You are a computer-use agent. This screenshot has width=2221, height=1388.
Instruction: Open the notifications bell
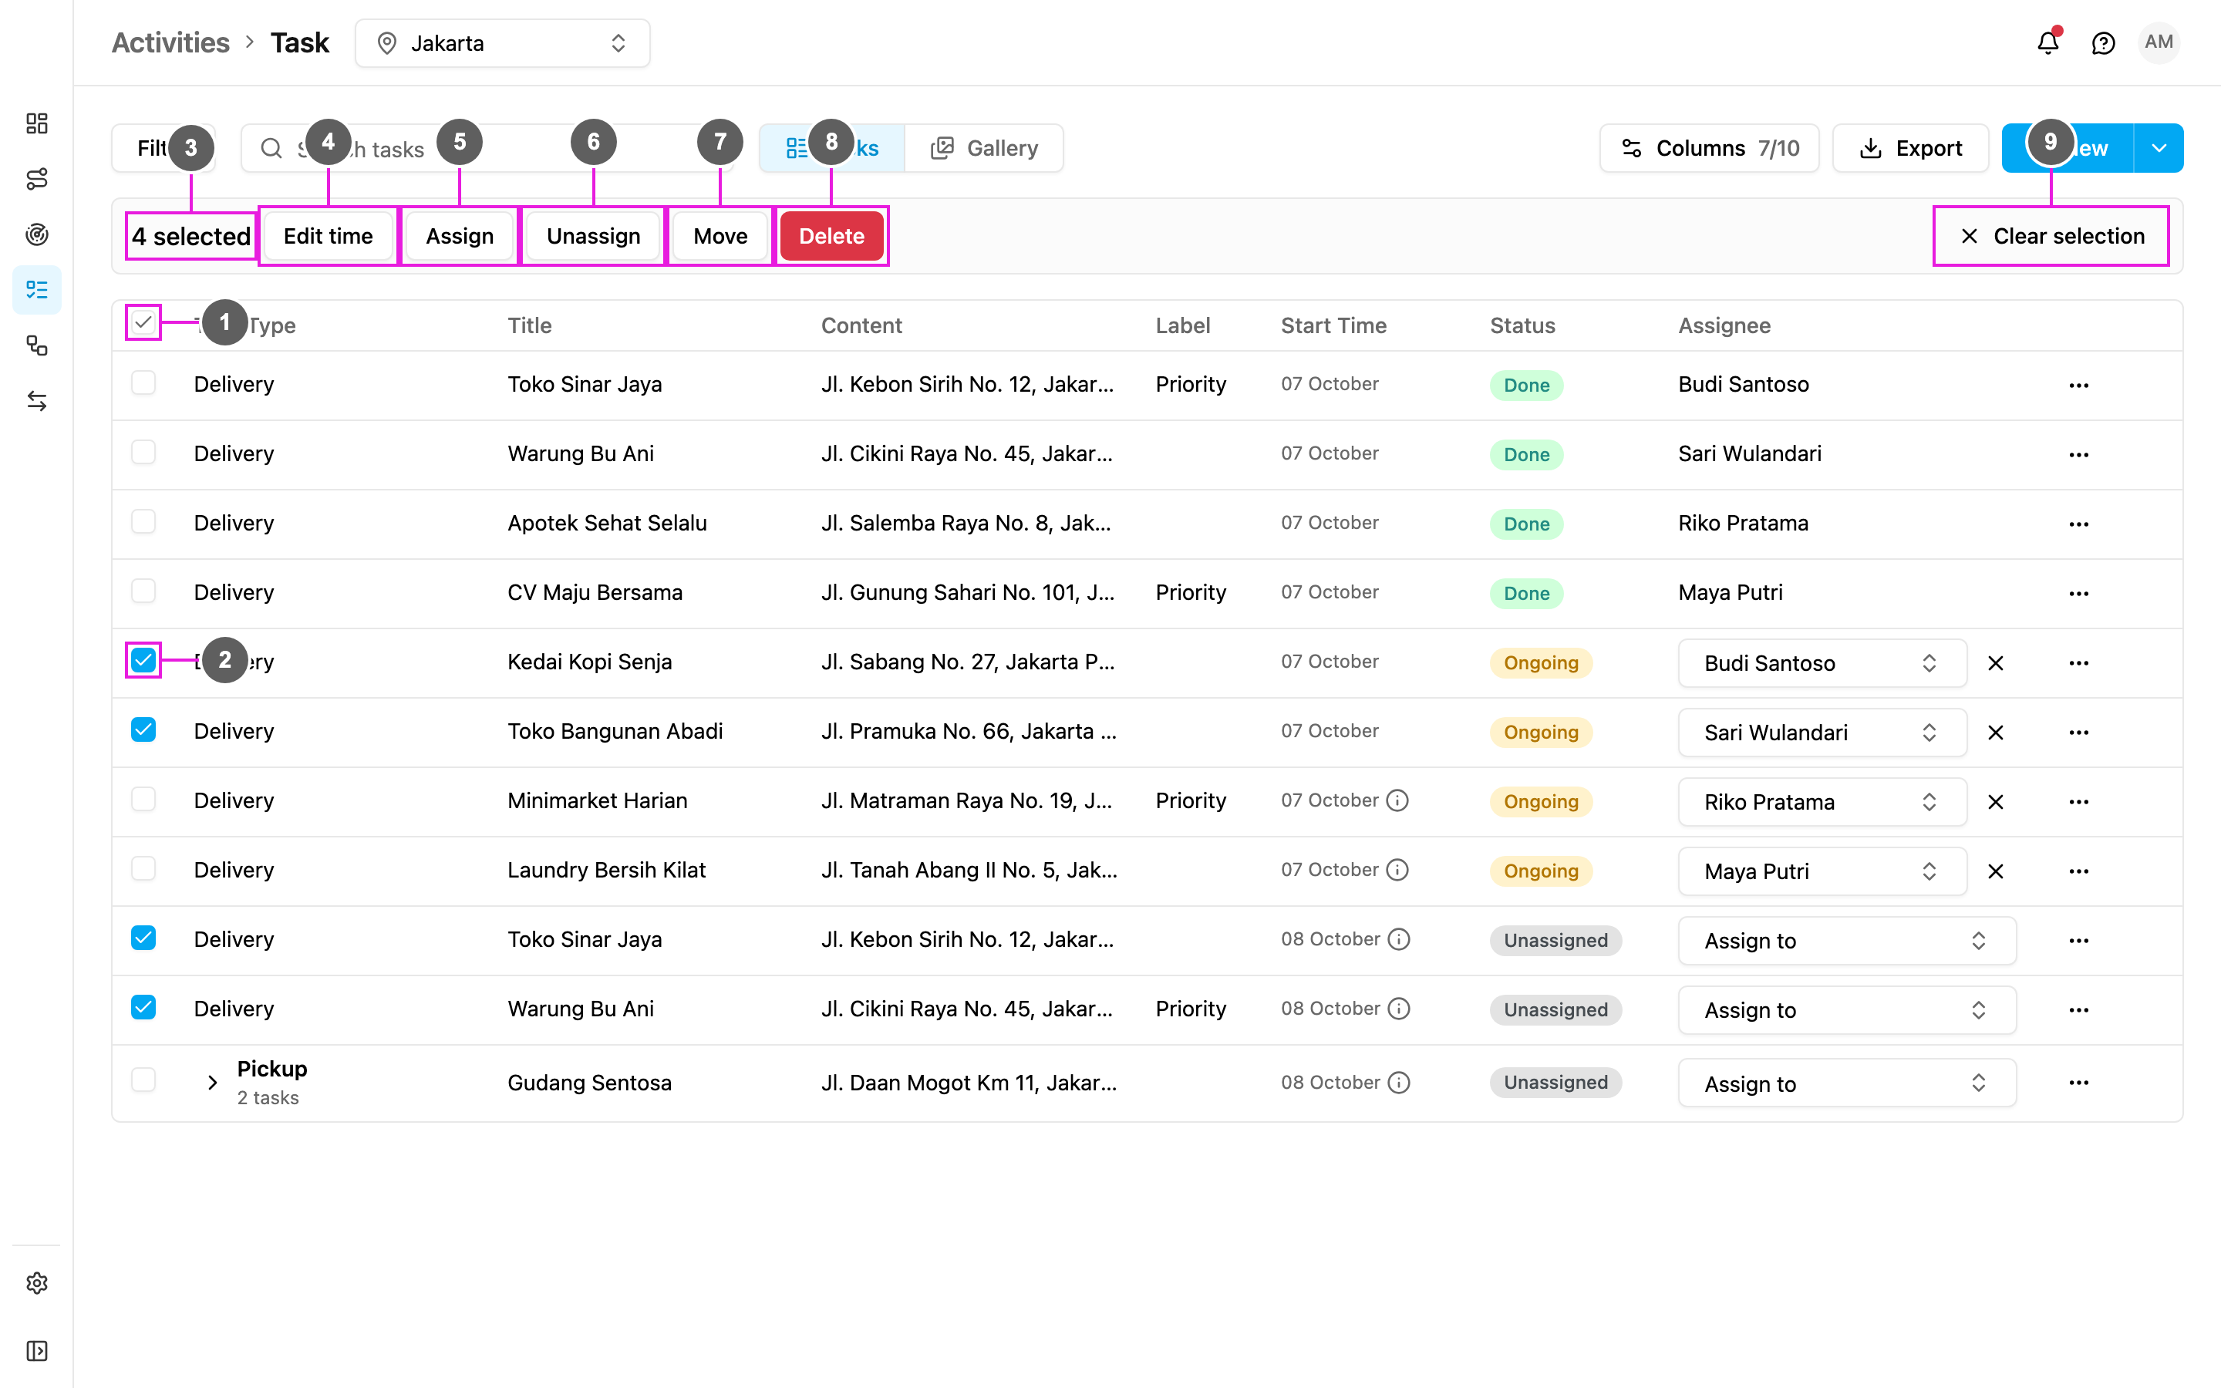pos(2047,43)
